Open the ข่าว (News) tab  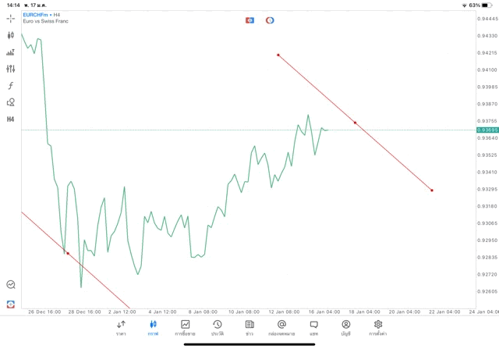pos(249,327)
